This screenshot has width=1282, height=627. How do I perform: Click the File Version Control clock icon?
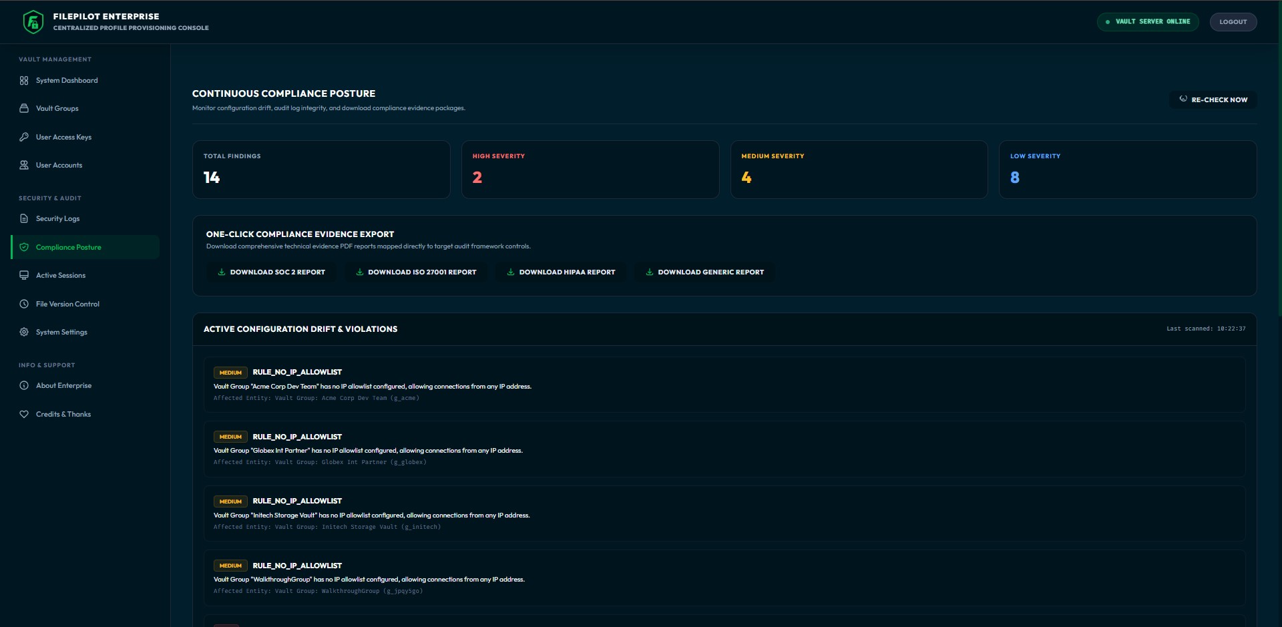click(x=24, y=304)
